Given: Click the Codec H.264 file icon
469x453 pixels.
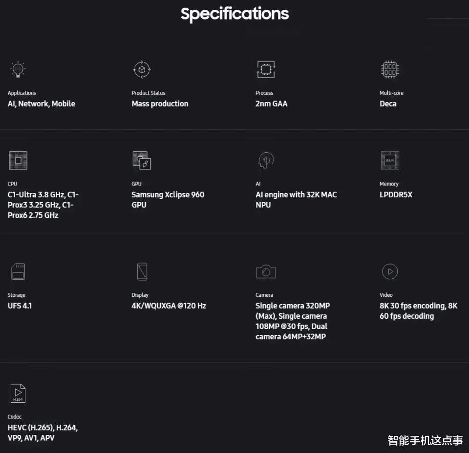Looking at the screenshot, I should point(18,393).
